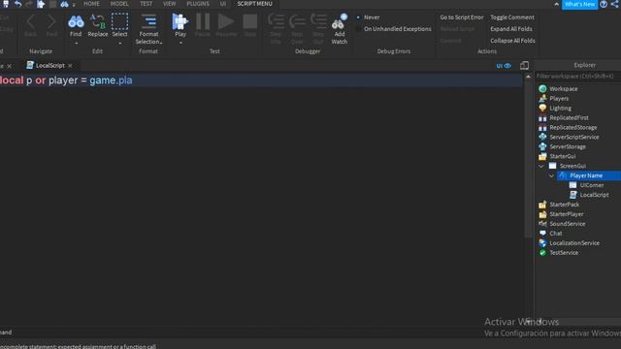The image size is (621, 349).
Task: Click Expand All Folds
Action: tap(511, 29)
